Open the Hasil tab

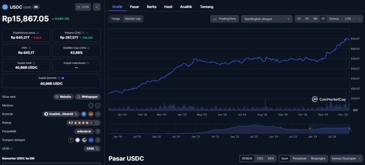click(168, 7)
